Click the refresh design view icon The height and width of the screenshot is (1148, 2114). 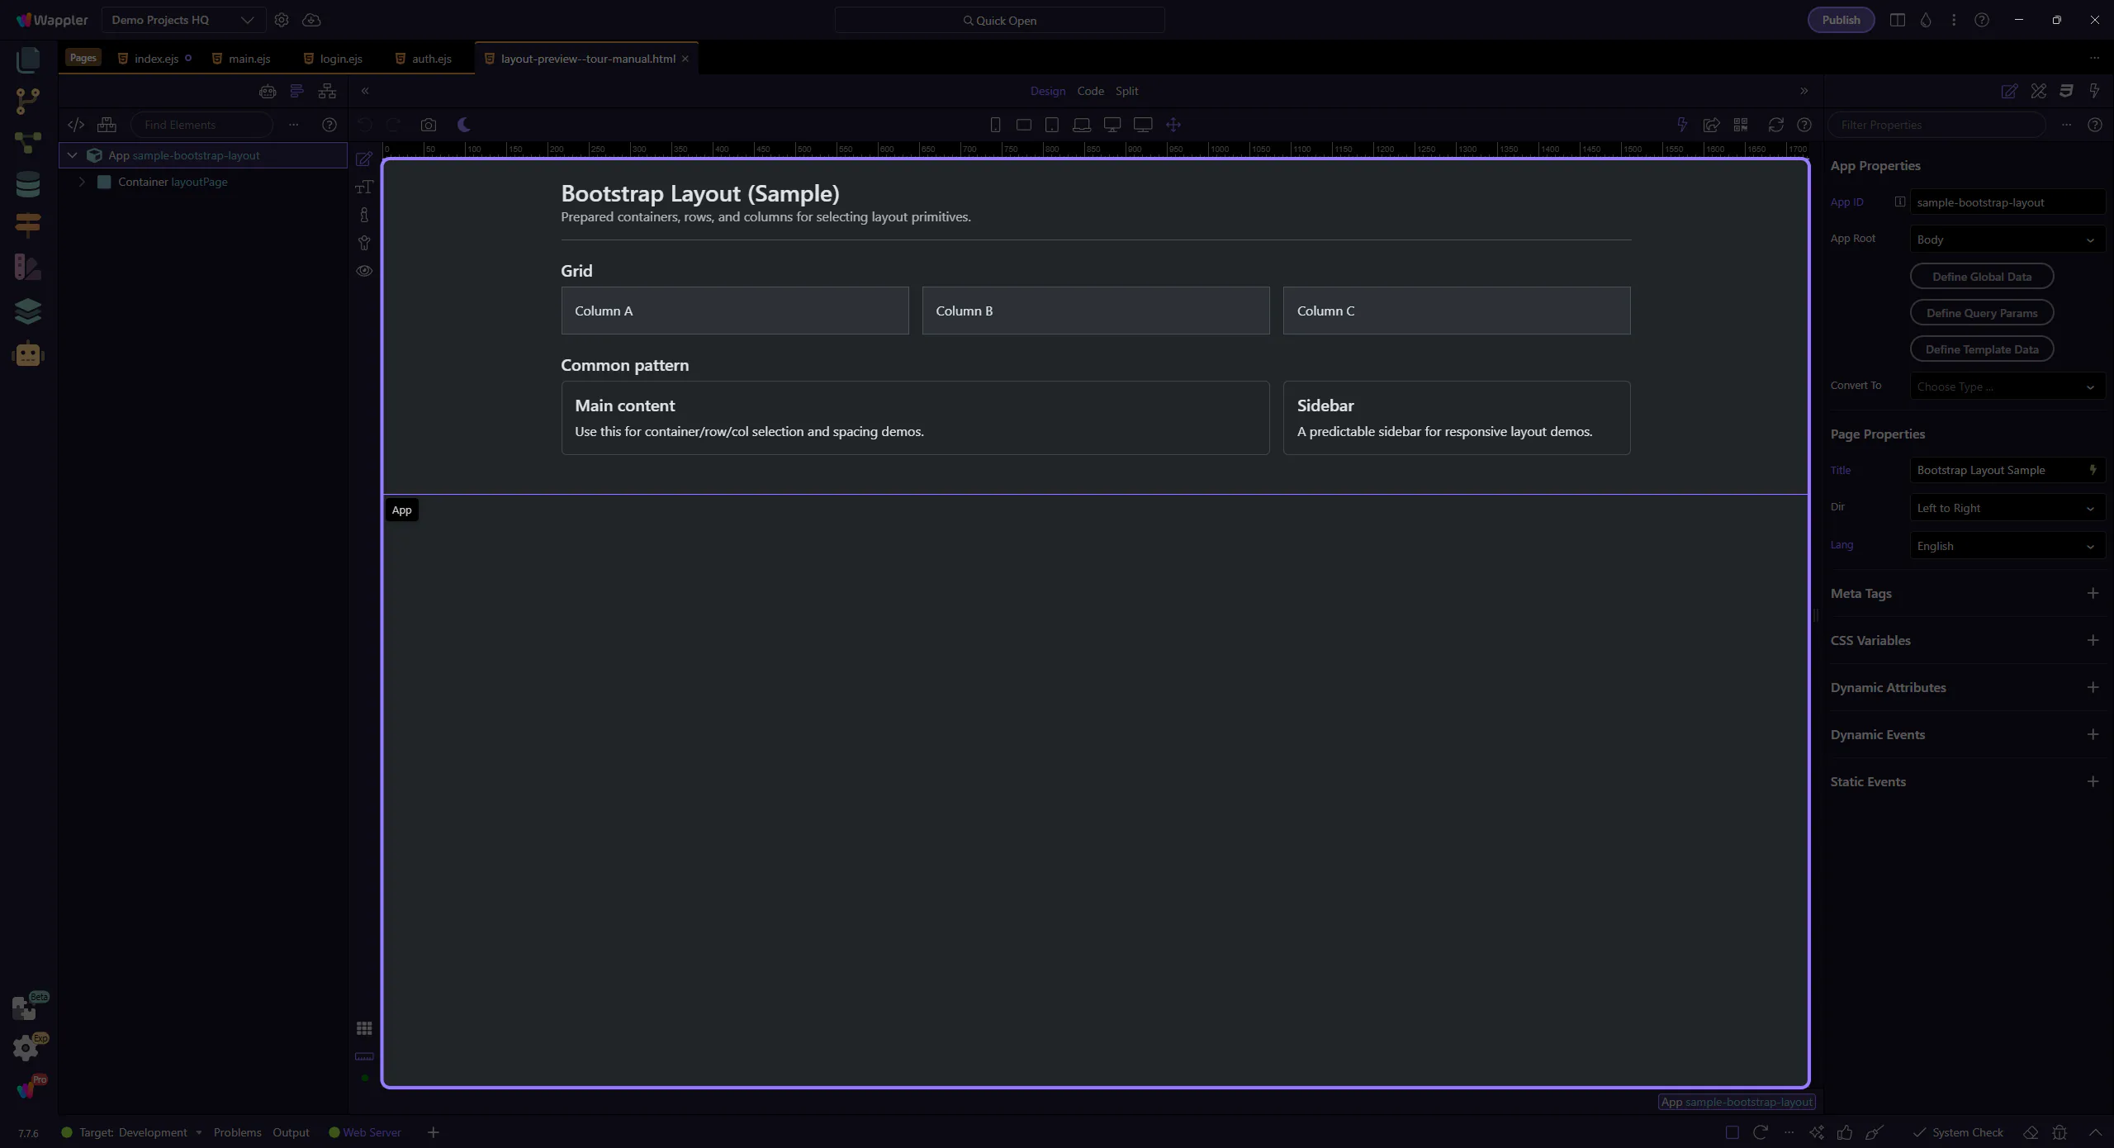pyautogui.click(x=1775, y=125)
